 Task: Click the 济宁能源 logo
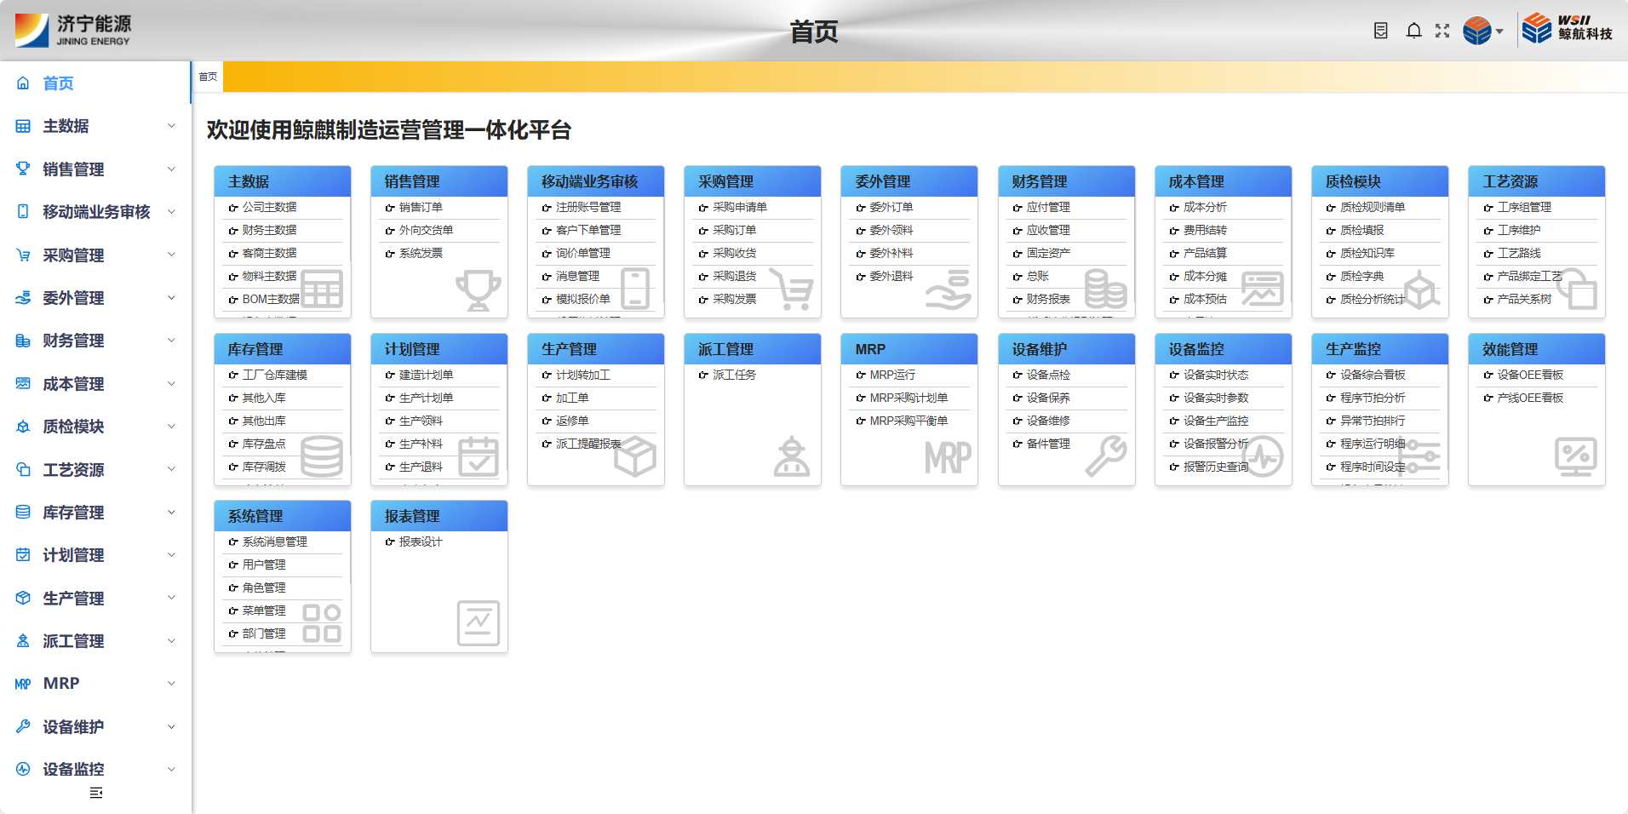(x=73, y=30)
